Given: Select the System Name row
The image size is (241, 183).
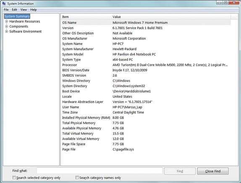Looking at the screenshot, I should click(146, 44).
